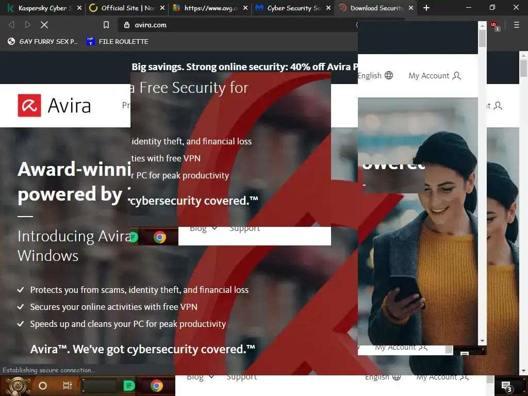Click the checkmark beside Protects you from scams
This screenshot has height=396, width=528.
pyautogui.click(x=21, y=290)
